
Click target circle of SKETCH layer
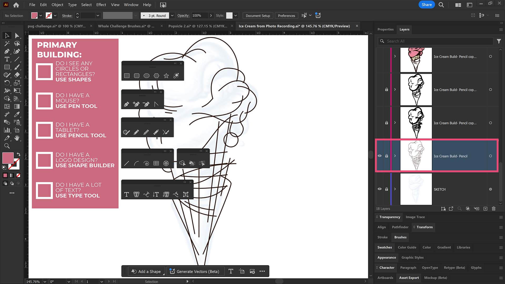click(491, 189)
